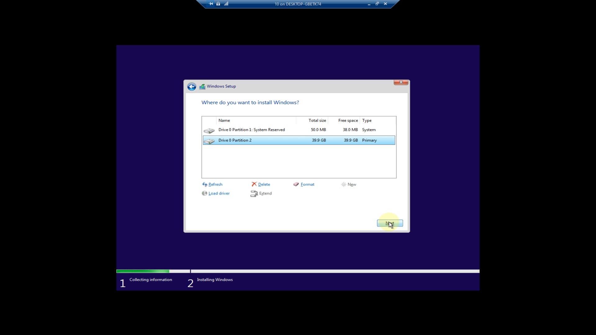Click drive icon for System Reserved partition
This screenshot has height=335, width=596.
pyautogui.click(x=209, y=131)
